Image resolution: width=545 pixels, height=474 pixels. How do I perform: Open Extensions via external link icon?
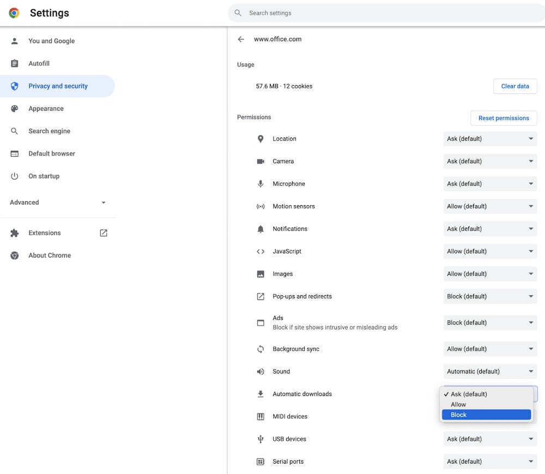104,233
